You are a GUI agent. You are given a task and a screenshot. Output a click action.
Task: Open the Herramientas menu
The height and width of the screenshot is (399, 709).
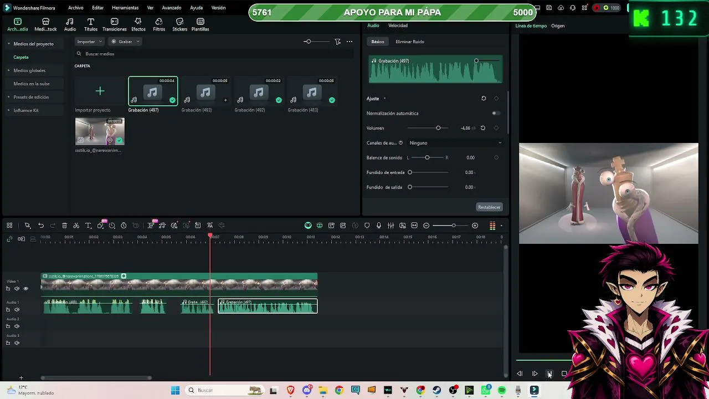[x=125, y=8]
